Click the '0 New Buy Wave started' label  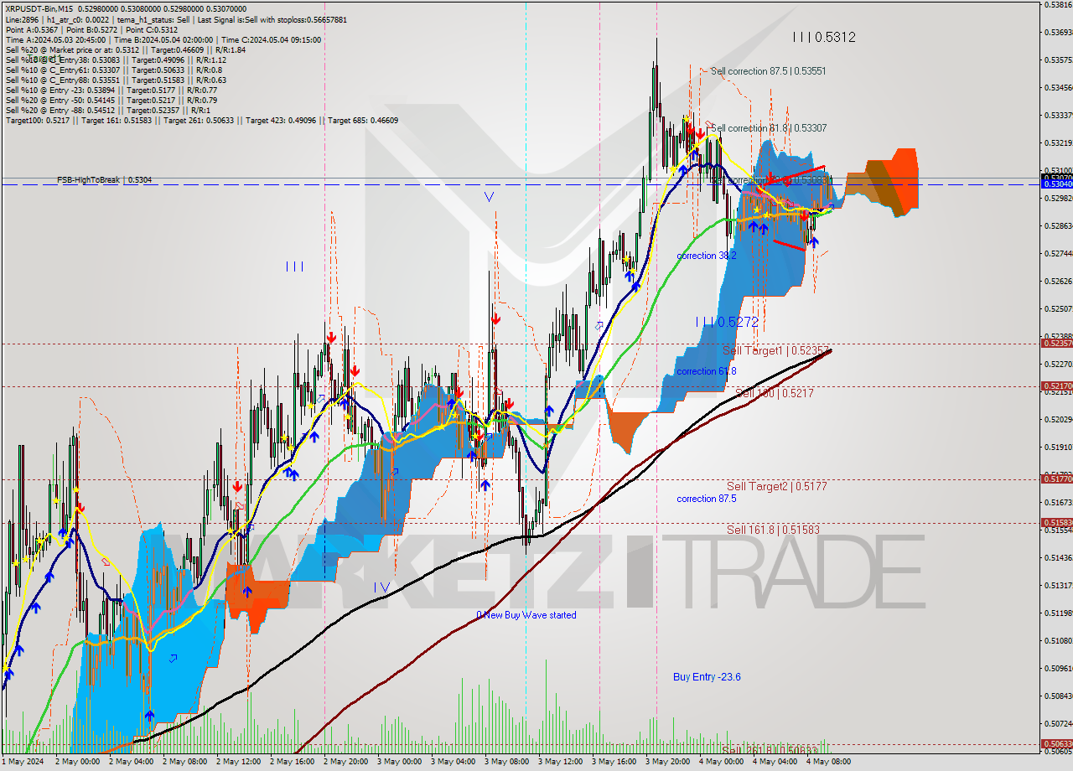(526, 615)
